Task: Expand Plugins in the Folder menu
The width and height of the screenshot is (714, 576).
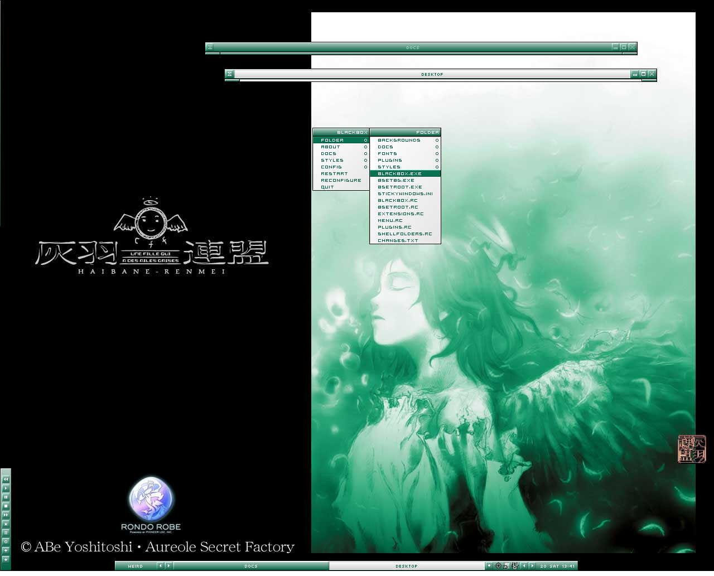Action: point(405,160)
